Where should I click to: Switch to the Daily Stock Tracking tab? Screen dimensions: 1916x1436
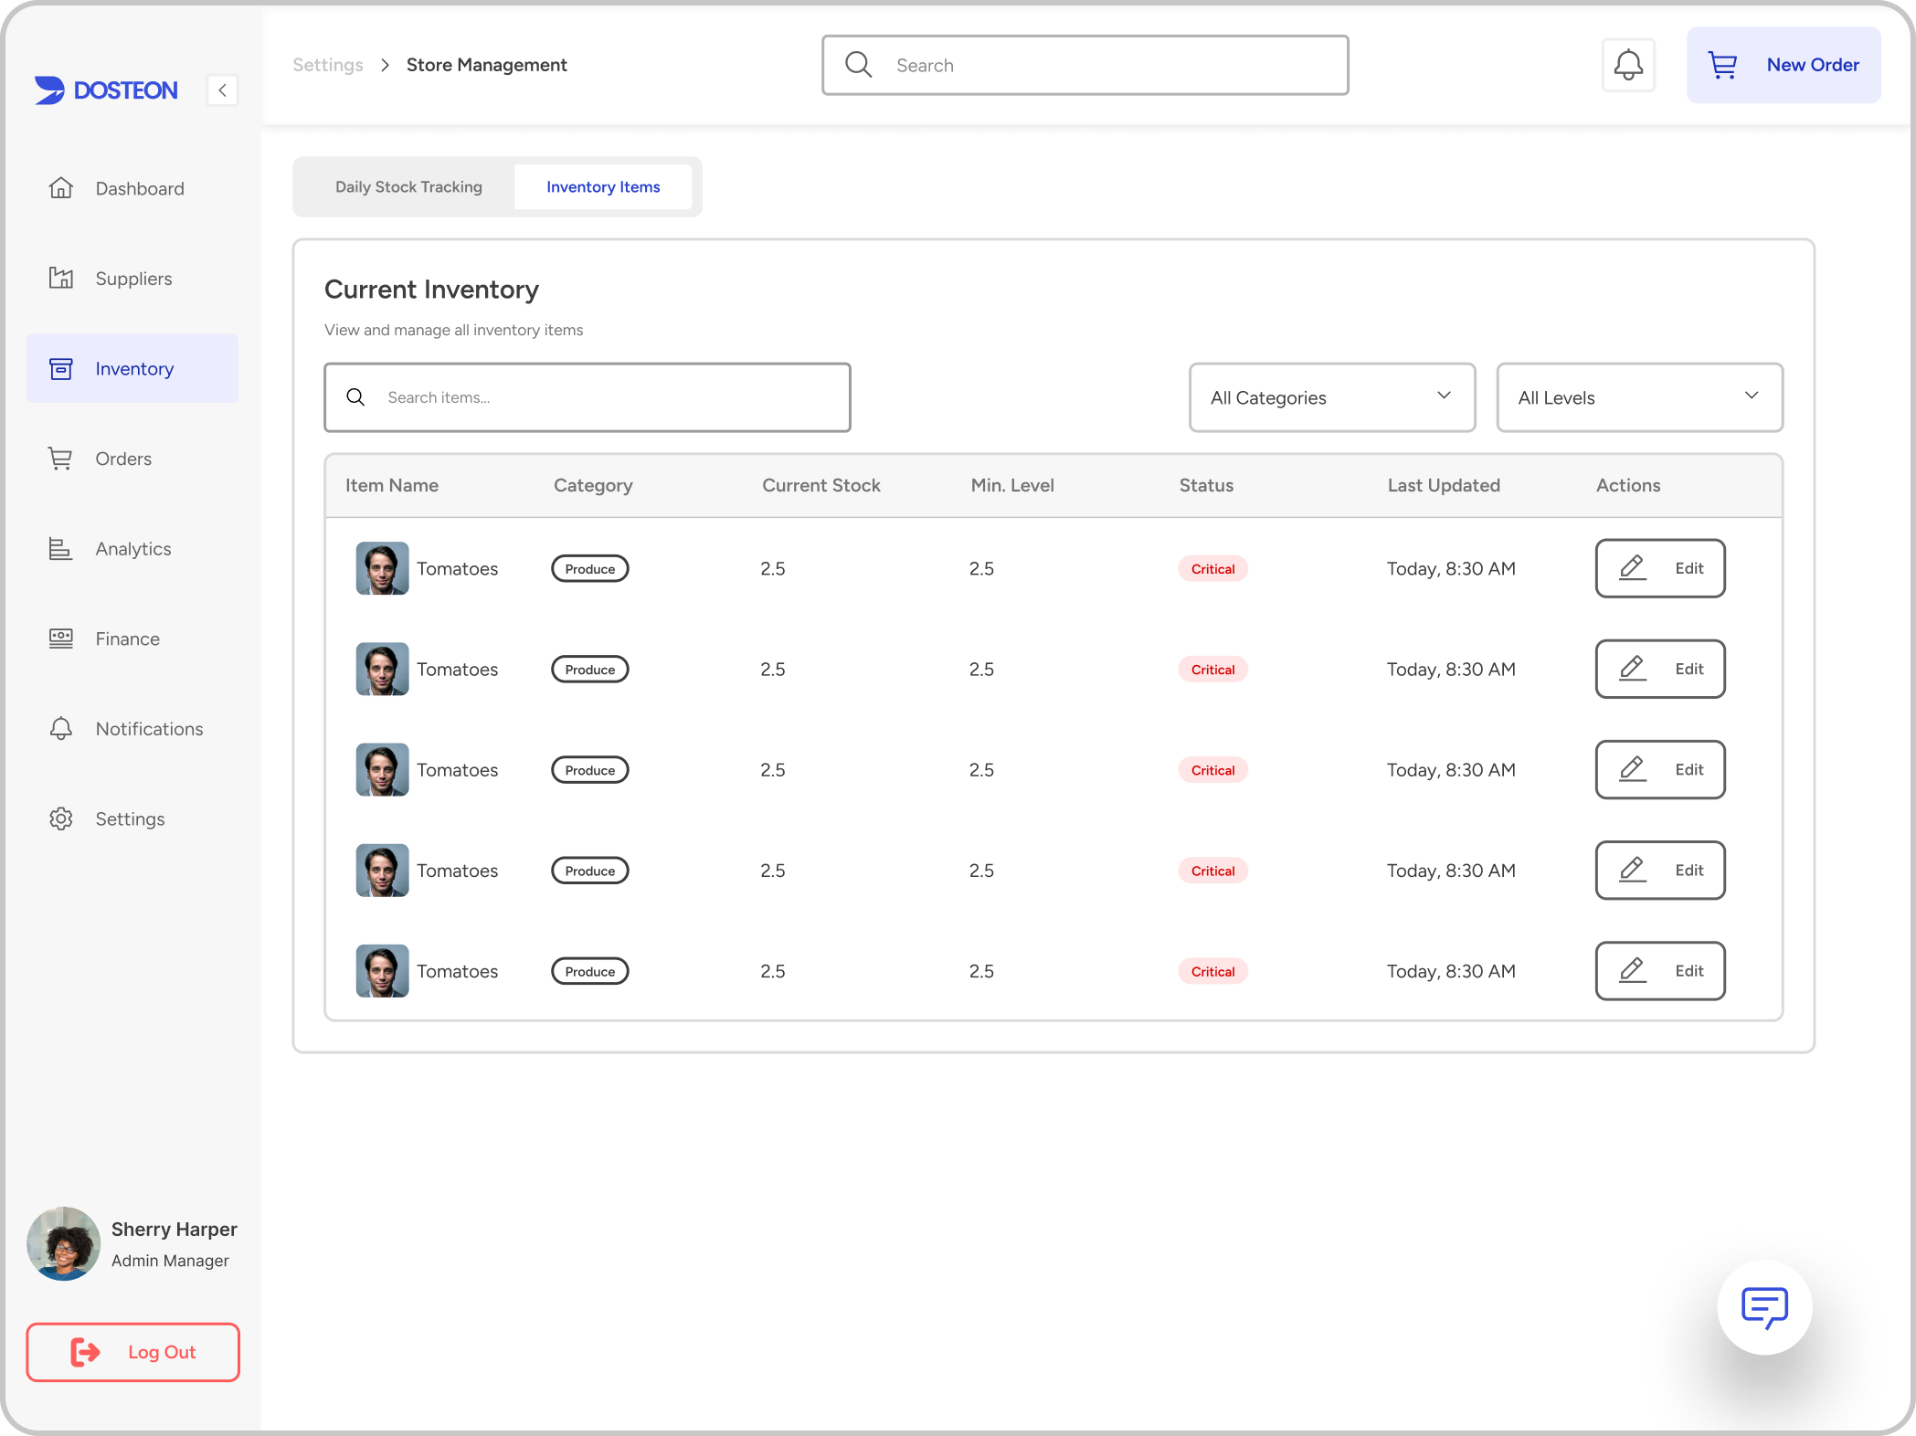coord(408,186)
